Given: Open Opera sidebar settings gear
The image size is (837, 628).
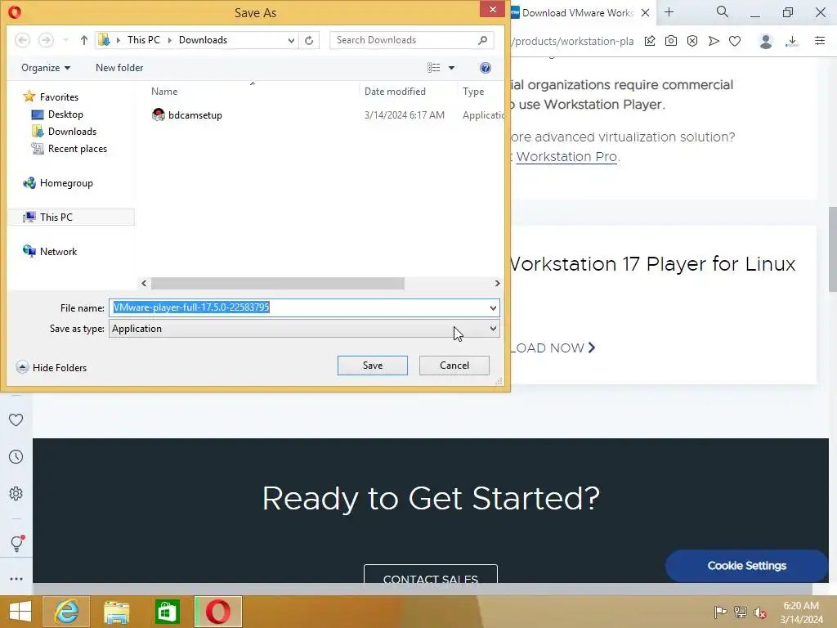Looking at the screenshot, I should pyautogui.click(x=16, y=493).
